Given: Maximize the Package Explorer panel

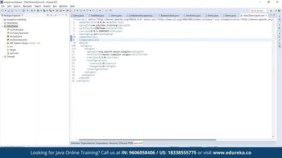Looking at the screenshot, I should [66, 15].
